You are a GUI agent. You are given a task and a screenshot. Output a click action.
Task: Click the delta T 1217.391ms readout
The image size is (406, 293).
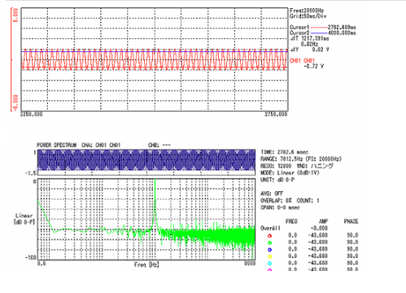(309, 38)
